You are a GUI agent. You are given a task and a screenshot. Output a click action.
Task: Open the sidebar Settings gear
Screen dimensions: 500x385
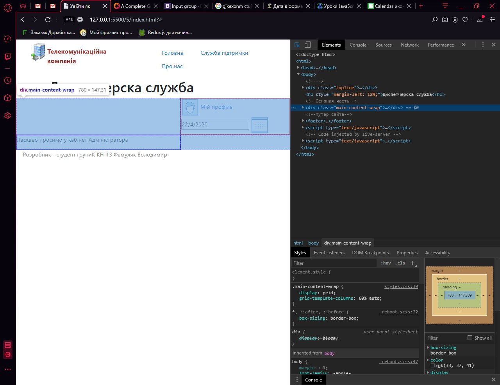pyautogui.click(x=7, y=116)
